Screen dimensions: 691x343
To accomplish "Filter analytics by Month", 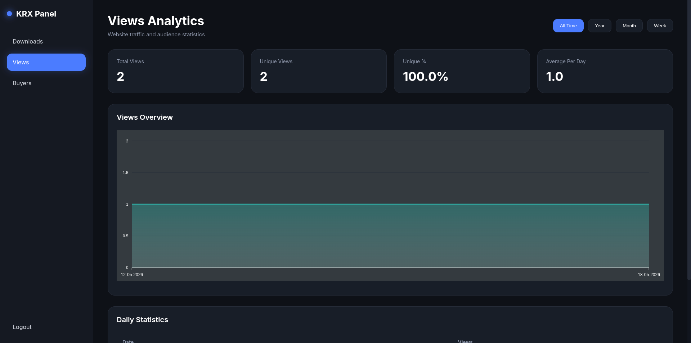I will point(629,26).
